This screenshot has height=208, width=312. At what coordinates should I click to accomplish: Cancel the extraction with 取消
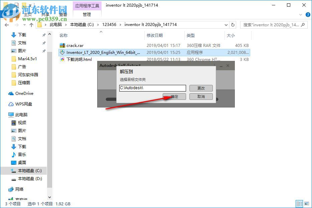(x=201, y=96)
